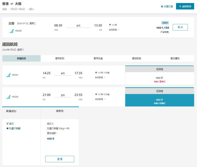This screenshot has height=167, width=197.
Task: Click the departure date 2024-07-02
Action: tap(27, 23)
